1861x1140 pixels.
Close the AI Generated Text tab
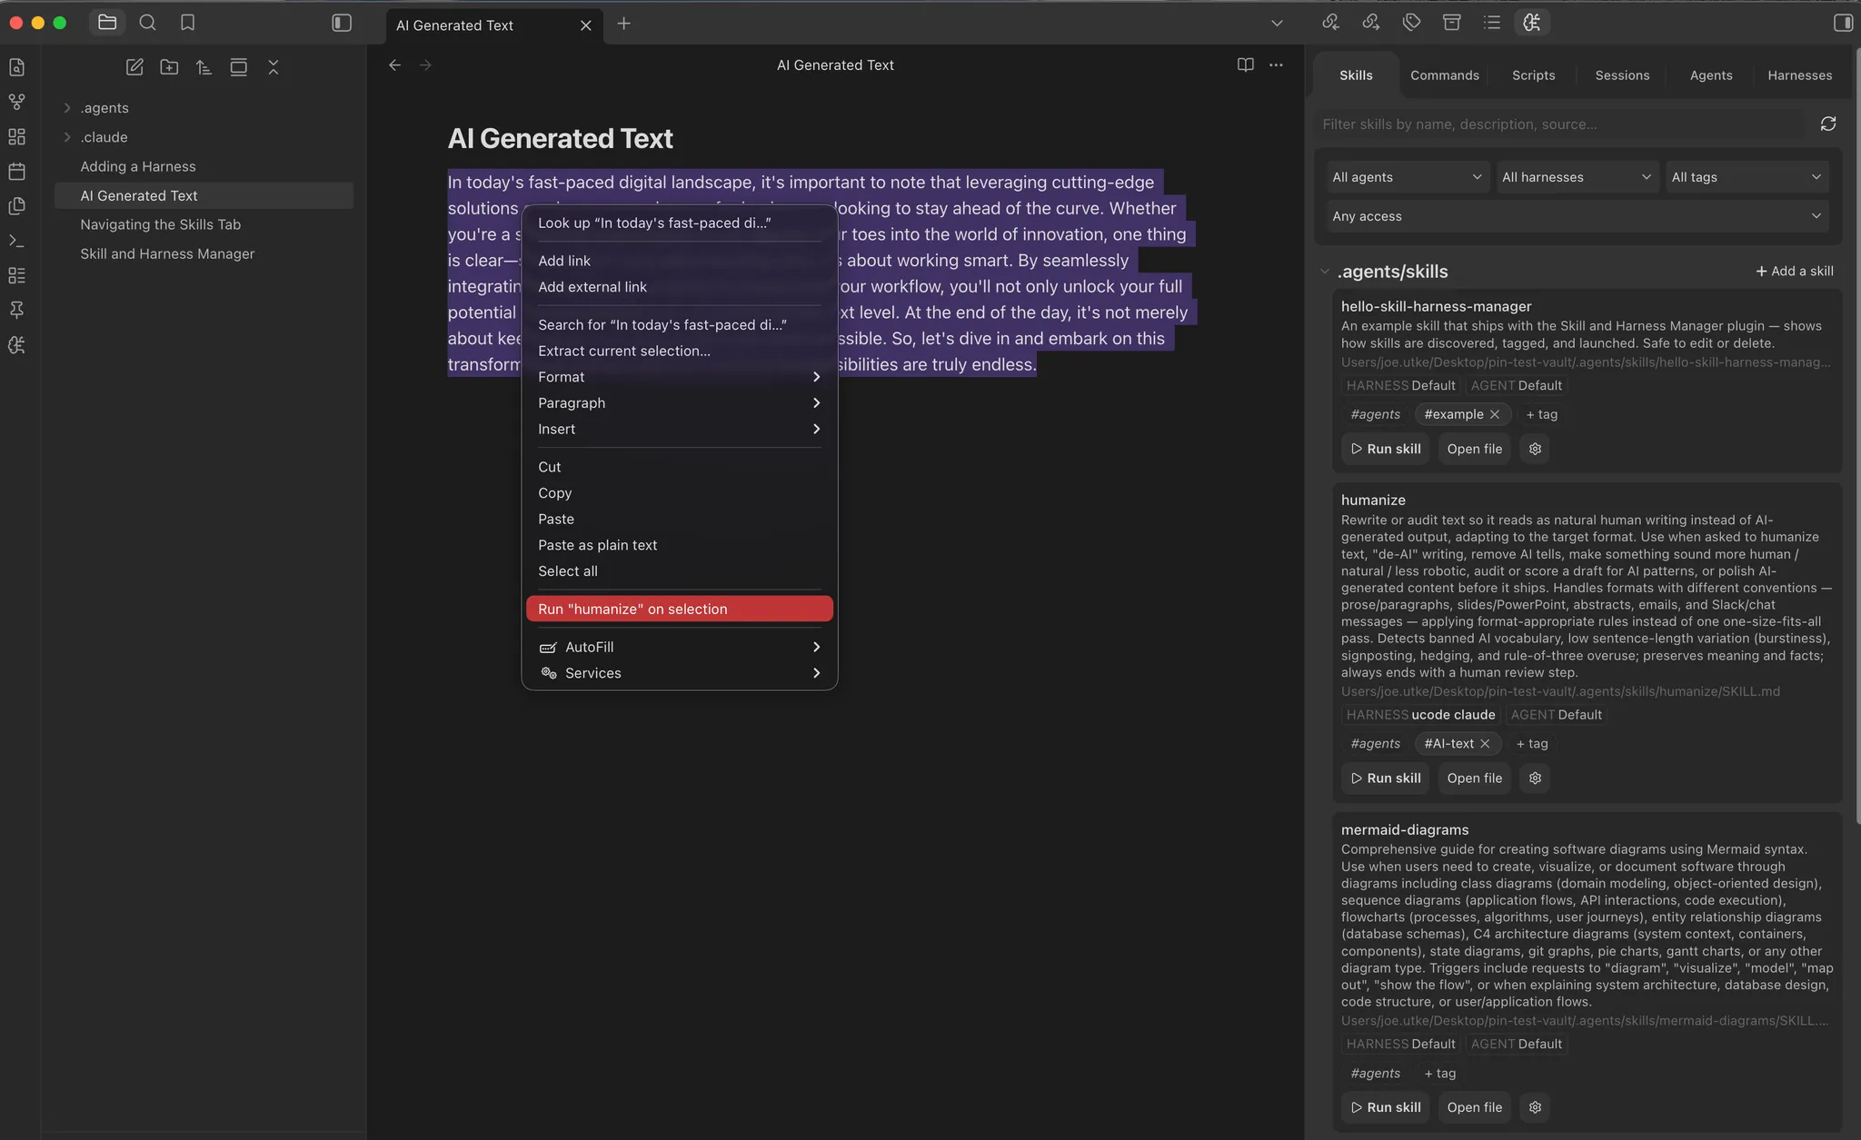tap(585, 25)
